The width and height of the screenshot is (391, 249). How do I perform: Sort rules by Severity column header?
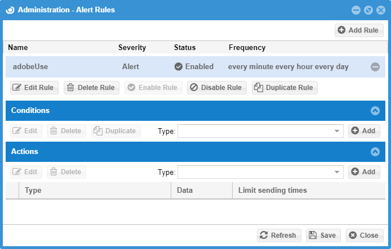[132, 48]
